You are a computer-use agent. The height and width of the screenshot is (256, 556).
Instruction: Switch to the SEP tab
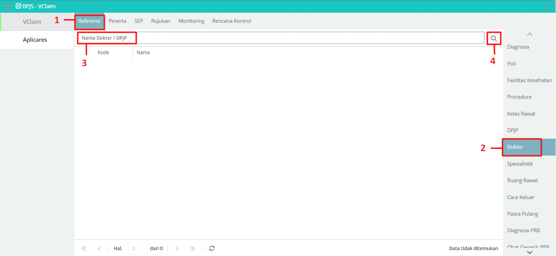138,21
